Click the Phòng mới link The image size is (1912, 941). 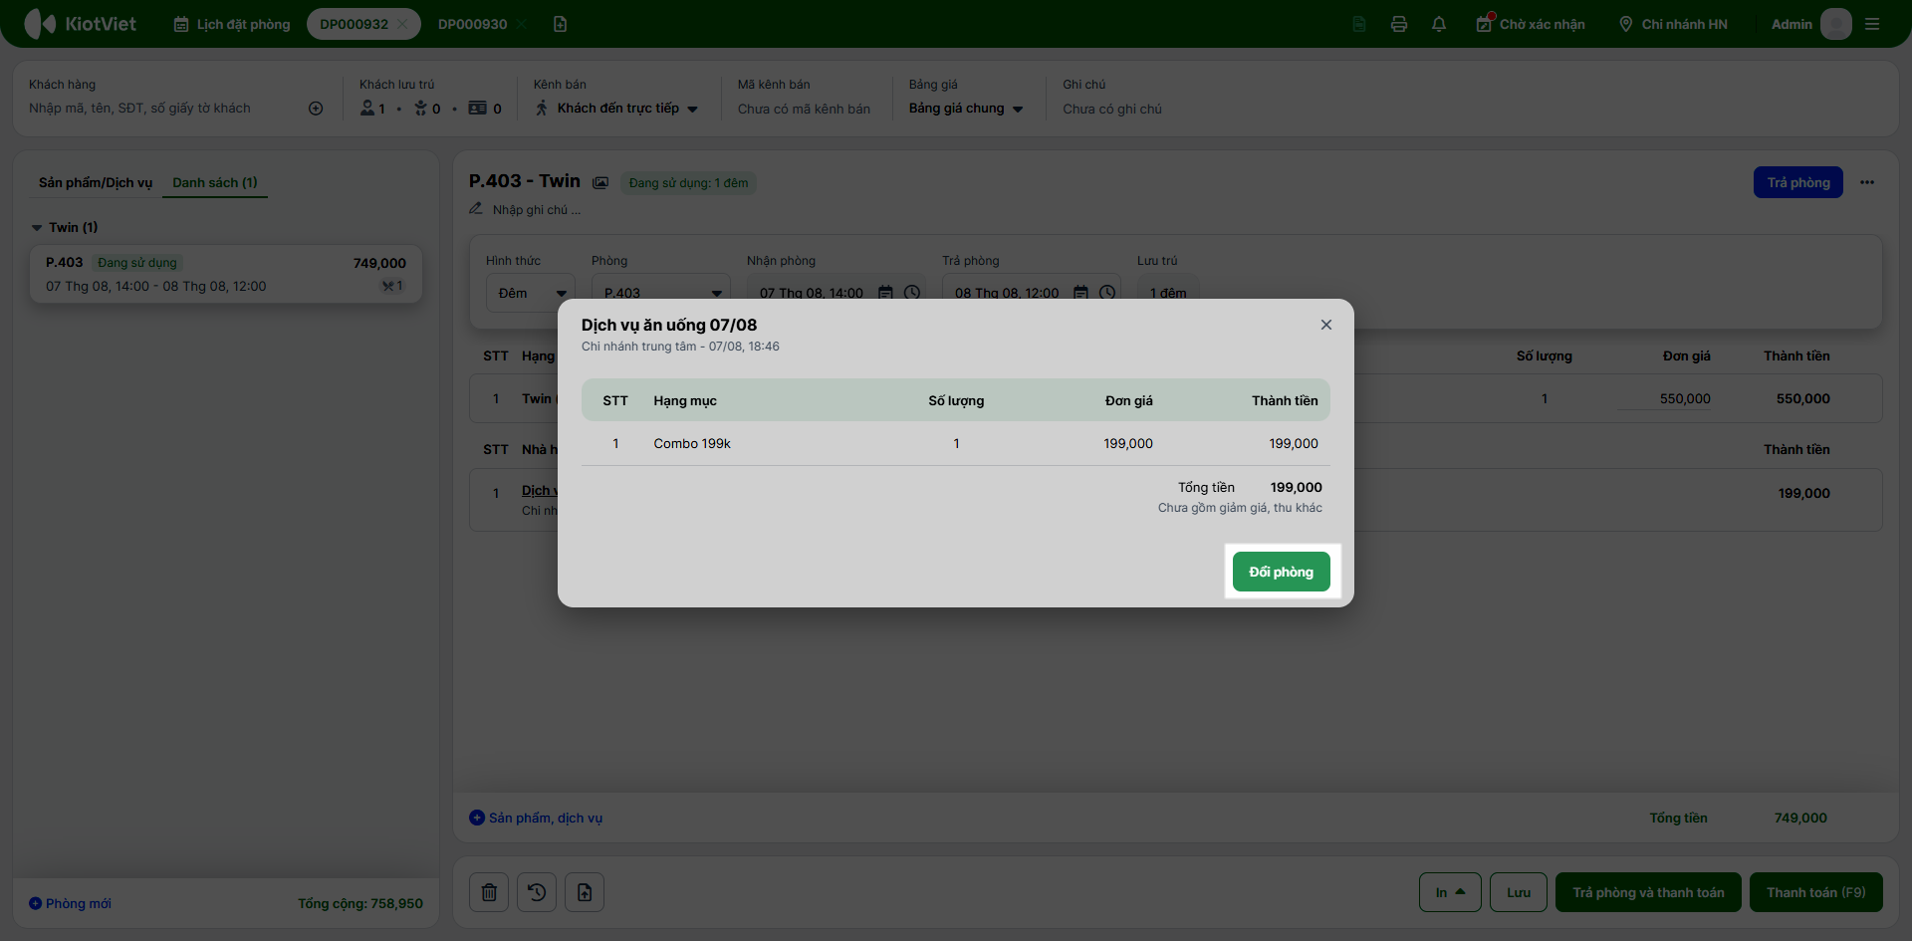(x=70, y=903)
